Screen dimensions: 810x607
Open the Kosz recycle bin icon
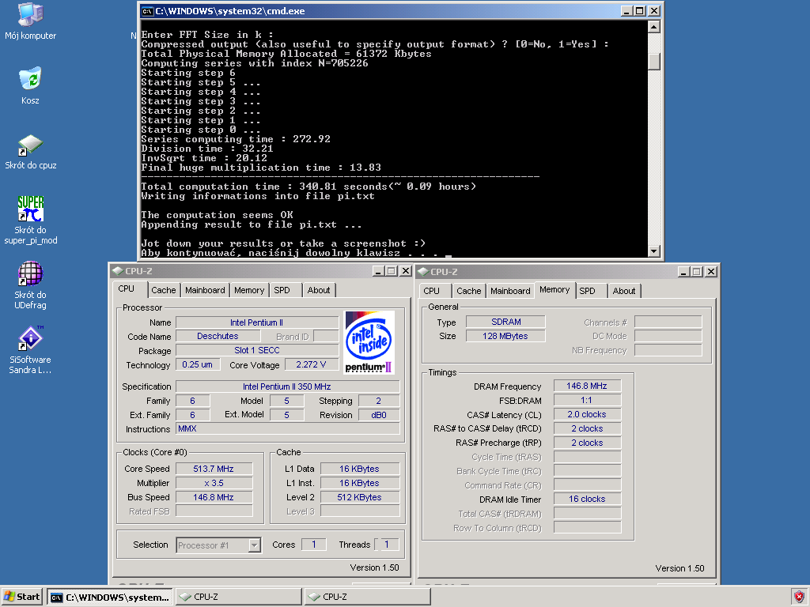(x=30, y=85)
